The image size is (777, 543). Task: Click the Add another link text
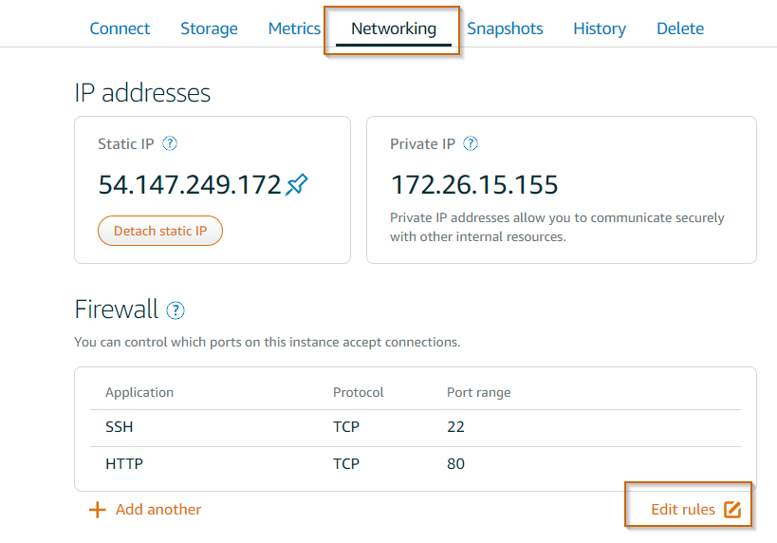click(x=157, y=510)
